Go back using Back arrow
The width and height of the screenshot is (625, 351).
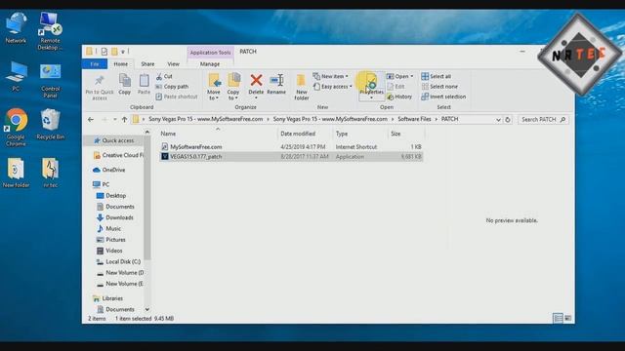91,119
